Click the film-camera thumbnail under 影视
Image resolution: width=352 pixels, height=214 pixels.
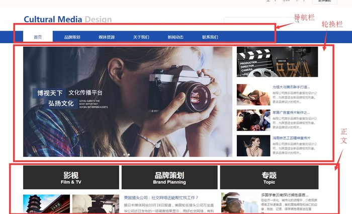[96, 204]
